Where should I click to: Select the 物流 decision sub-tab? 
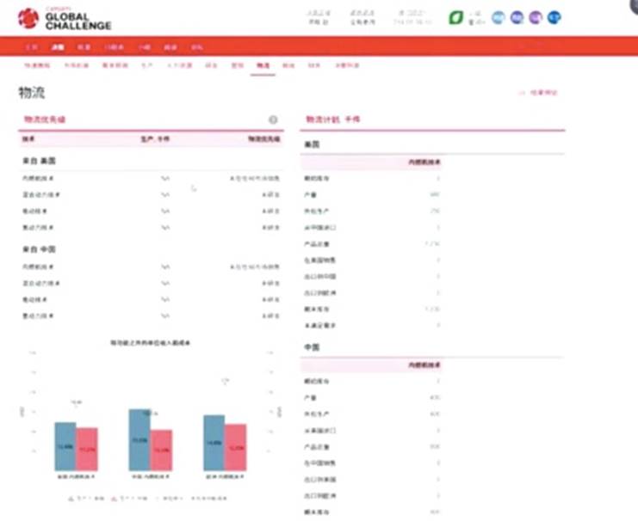[x=263, y=65]
